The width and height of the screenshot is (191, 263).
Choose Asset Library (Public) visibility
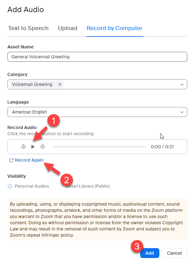click(x=61, y=186)
